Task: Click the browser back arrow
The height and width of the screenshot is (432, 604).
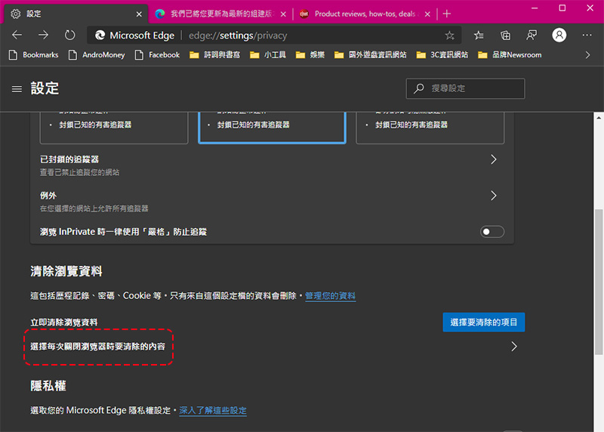Action: [x=17, y=35]
